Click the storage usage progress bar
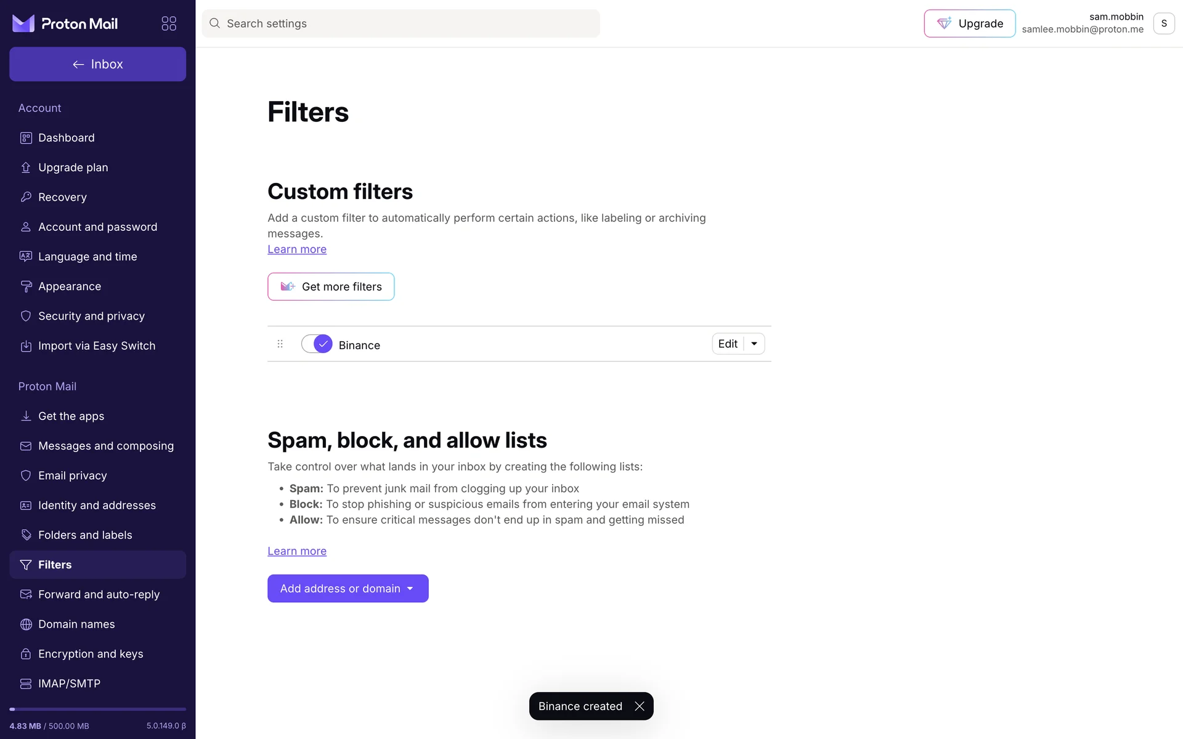The width and height of the screenshot is (1183, 739). point(97,709)
